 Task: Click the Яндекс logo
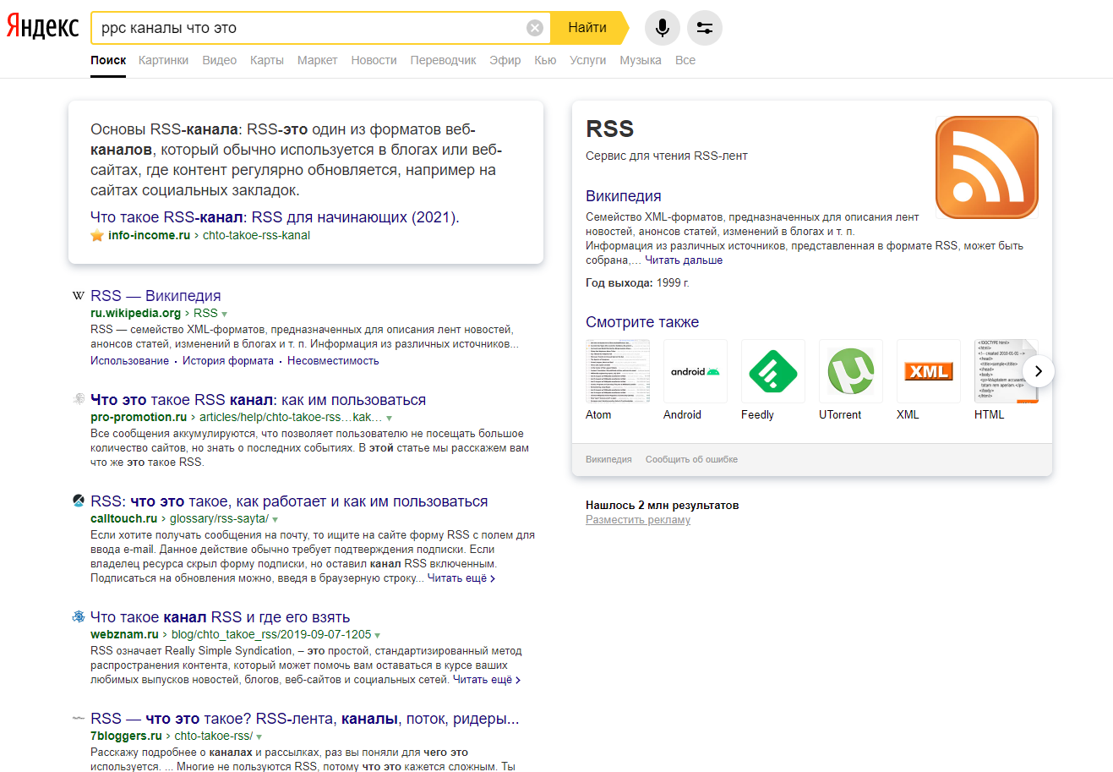42,27
